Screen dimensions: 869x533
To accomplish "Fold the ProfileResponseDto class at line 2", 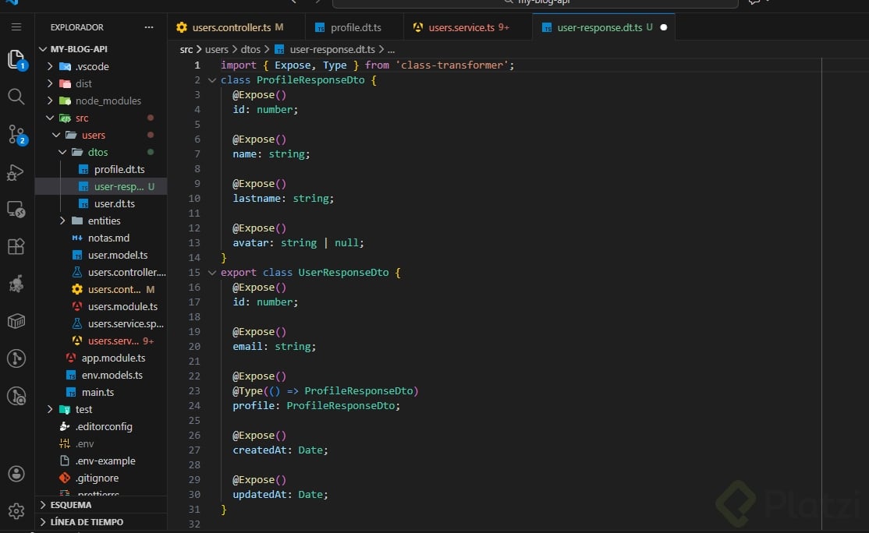I will tap(211, 80).
